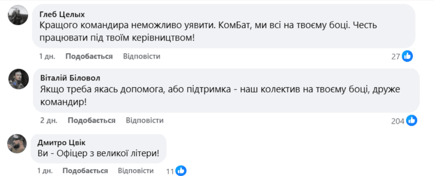The width and height of the screenshot is (434, 176).
Task: Click the like reaction icon beside count 27
Action: (407, 57)
